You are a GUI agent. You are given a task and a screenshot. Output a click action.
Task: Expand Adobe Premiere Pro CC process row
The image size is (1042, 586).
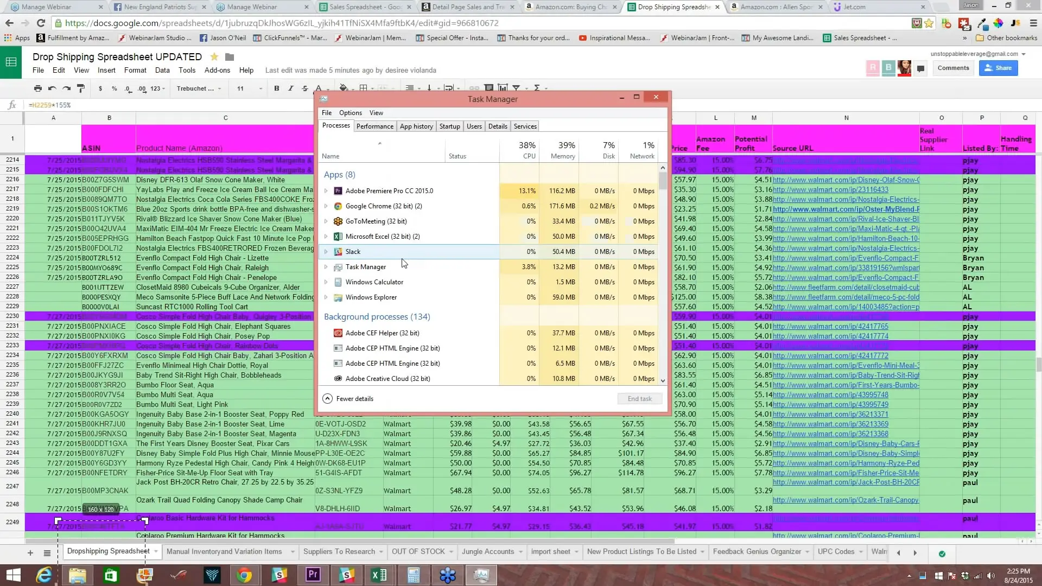326,191
